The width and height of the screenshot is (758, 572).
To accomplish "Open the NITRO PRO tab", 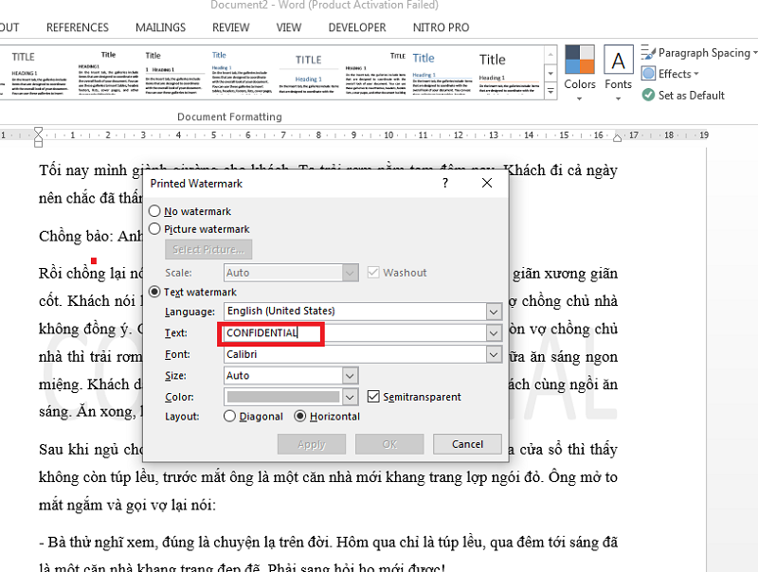I will pos(441,27).
